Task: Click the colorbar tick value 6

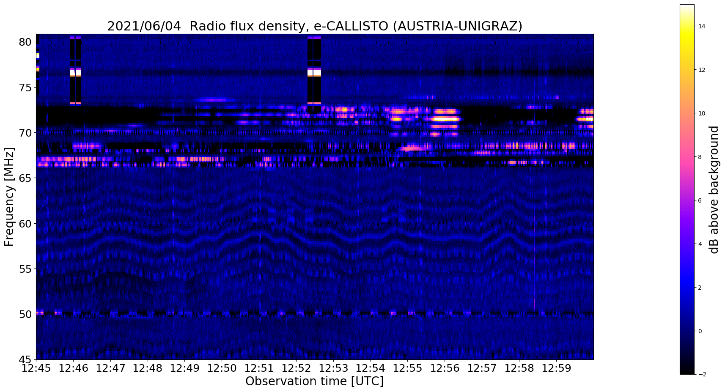Action: tap(700, 200)
